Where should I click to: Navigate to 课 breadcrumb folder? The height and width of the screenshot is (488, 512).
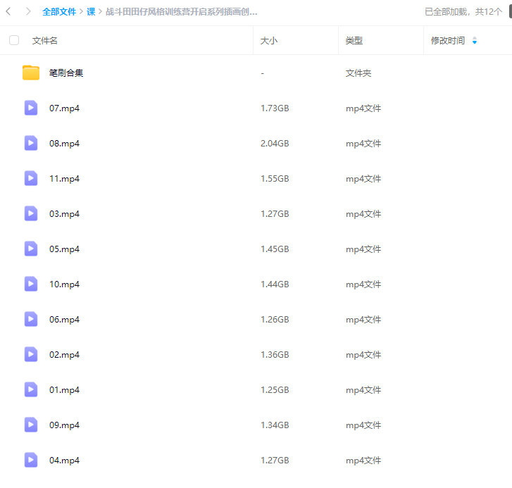91,12
